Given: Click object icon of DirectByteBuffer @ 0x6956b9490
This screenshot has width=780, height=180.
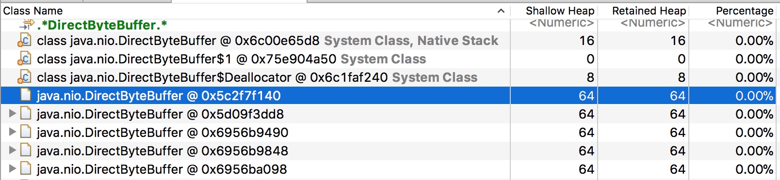Looking at the screenshot, I should tap(26, 132).
